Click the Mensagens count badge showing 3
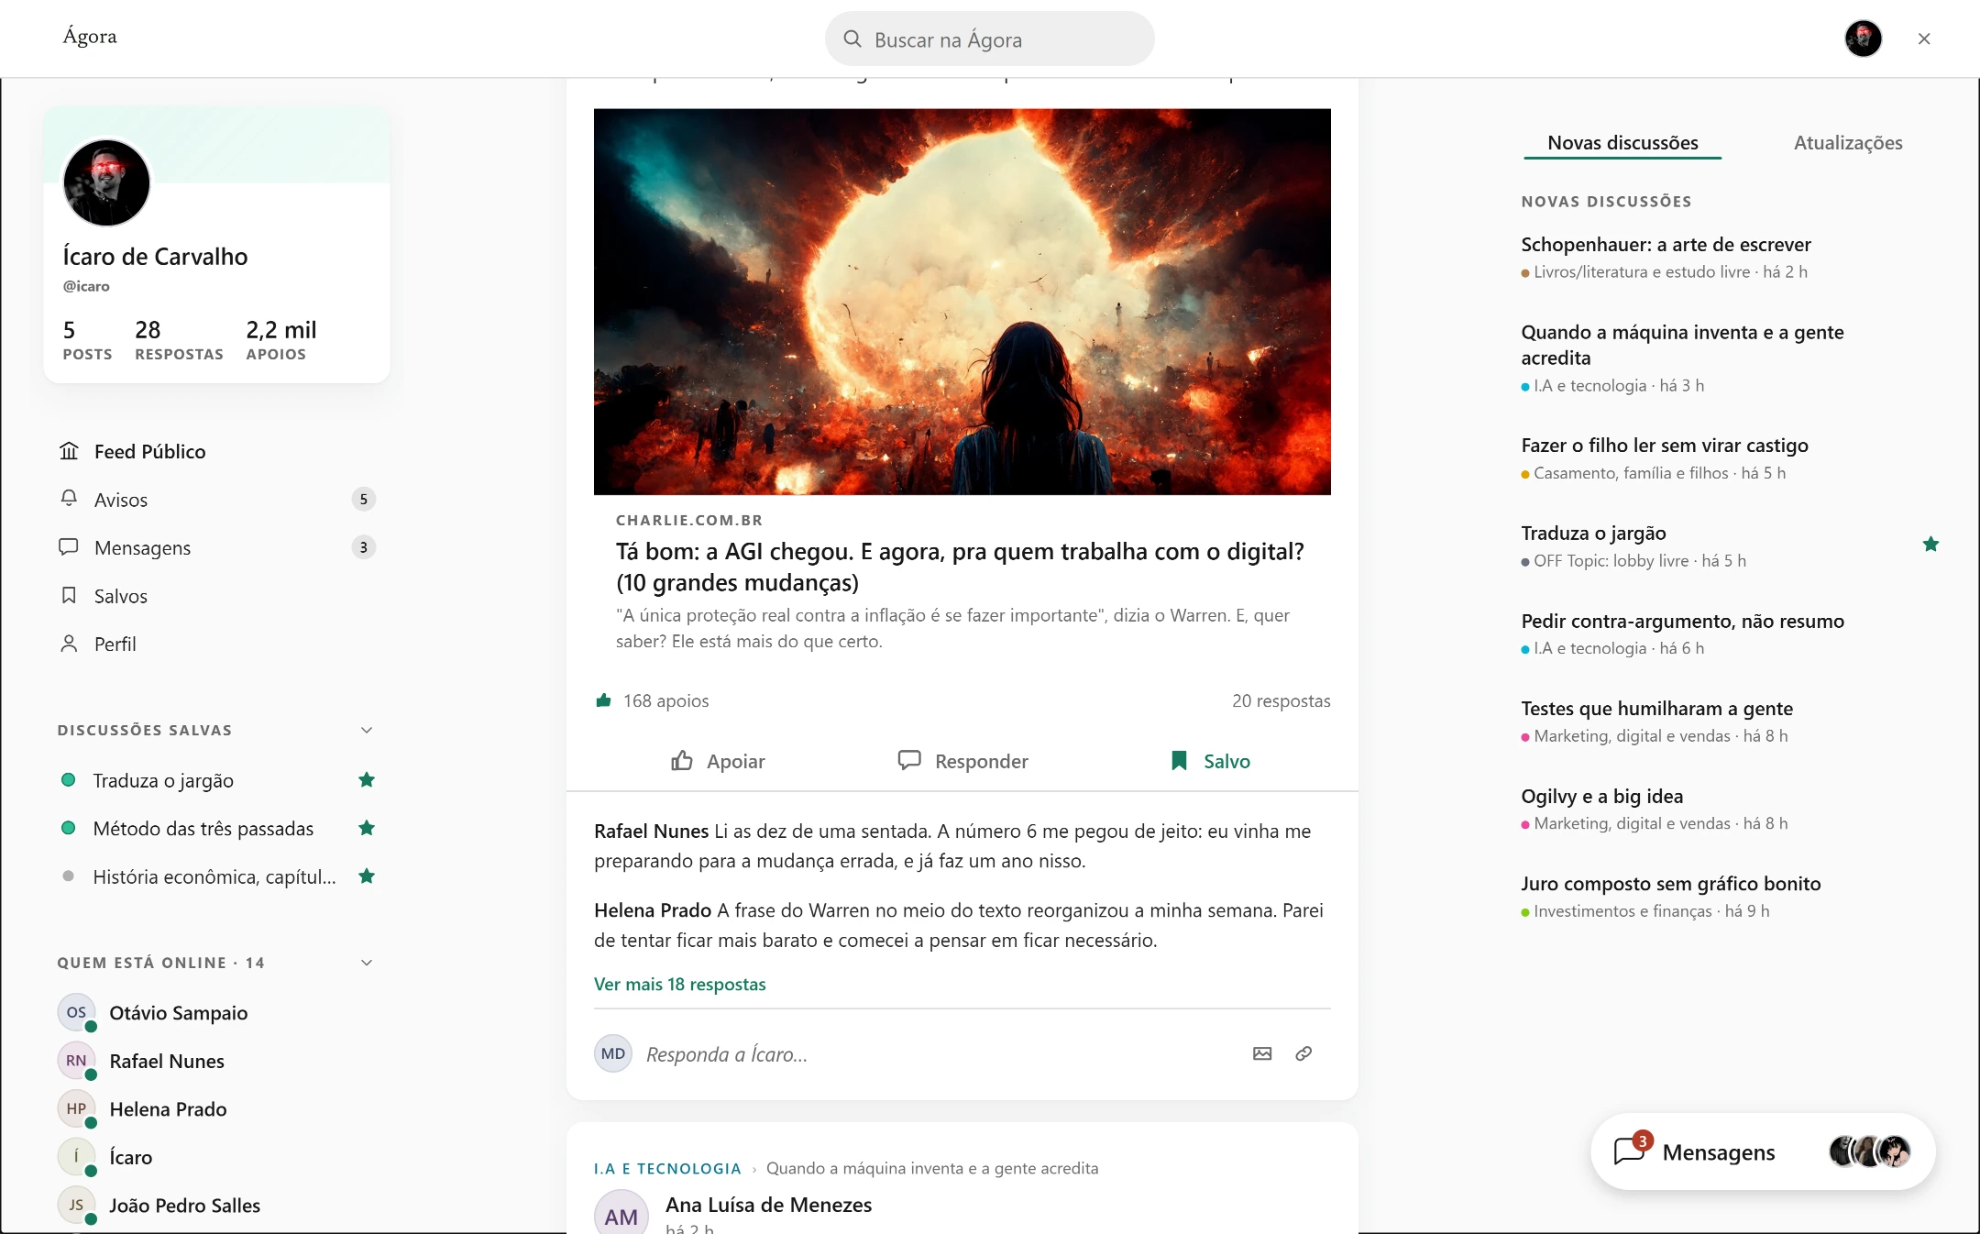 (x=364, y=547)
